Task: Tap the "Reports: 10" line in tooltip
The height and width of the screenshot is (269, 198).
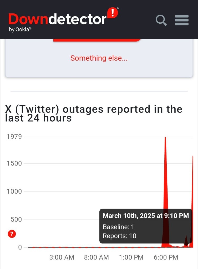Action: tap(120, 236)
